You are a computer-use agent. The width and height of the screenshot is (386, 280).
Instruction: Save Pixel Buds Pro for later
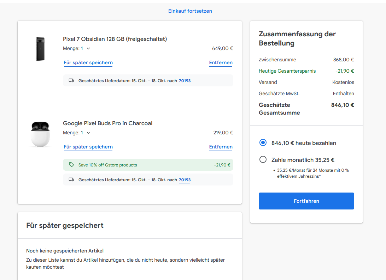(88, 147)
